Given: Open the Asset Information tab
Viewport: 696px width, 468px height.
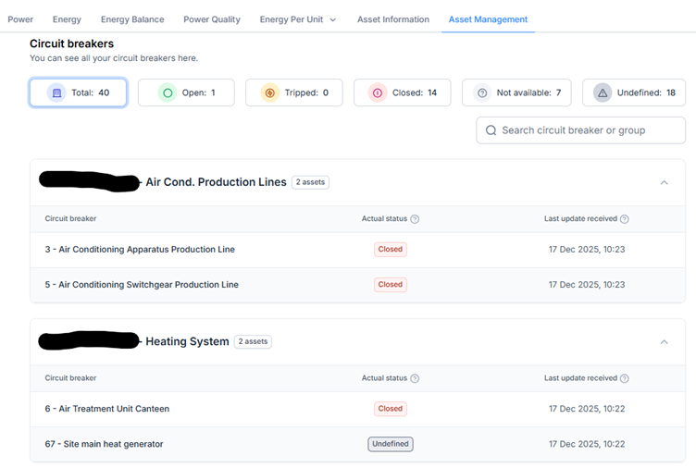Looking at the screenshot, I should [x=392, y=19].
